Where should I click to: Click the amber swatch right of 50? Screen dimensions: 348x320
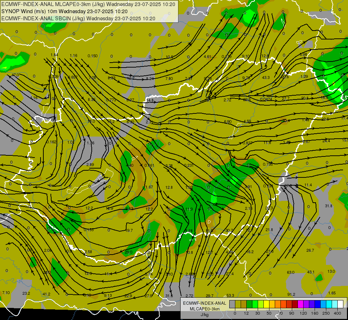click(272, 304)
